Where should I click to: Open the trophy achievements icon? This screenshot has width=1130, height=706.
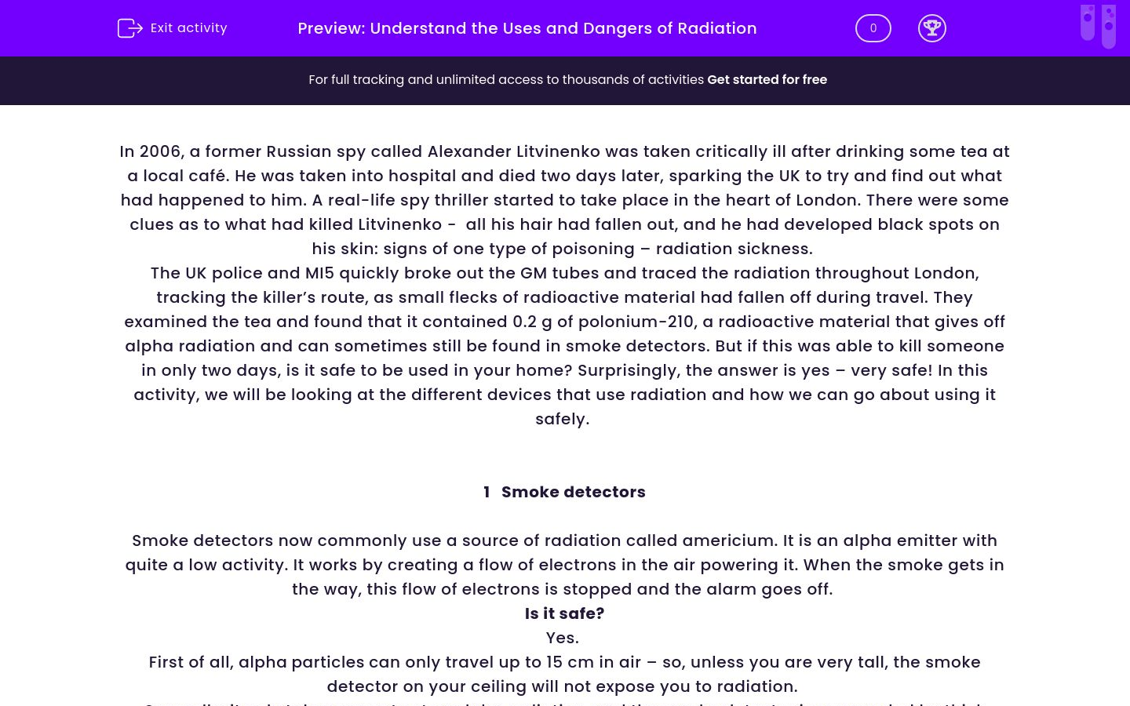[931, 28]
